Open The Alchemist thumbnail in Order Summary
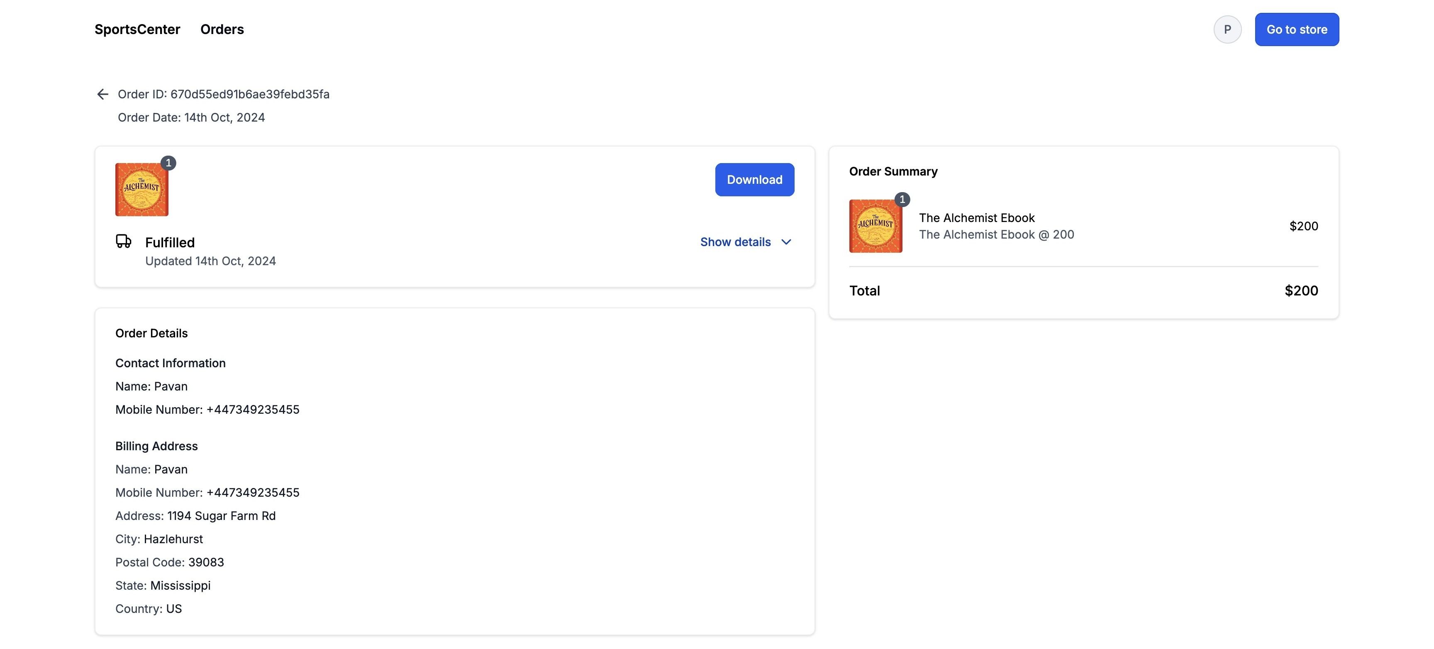The height and width of the screenshot is (649, 1434). coord(876,226)
